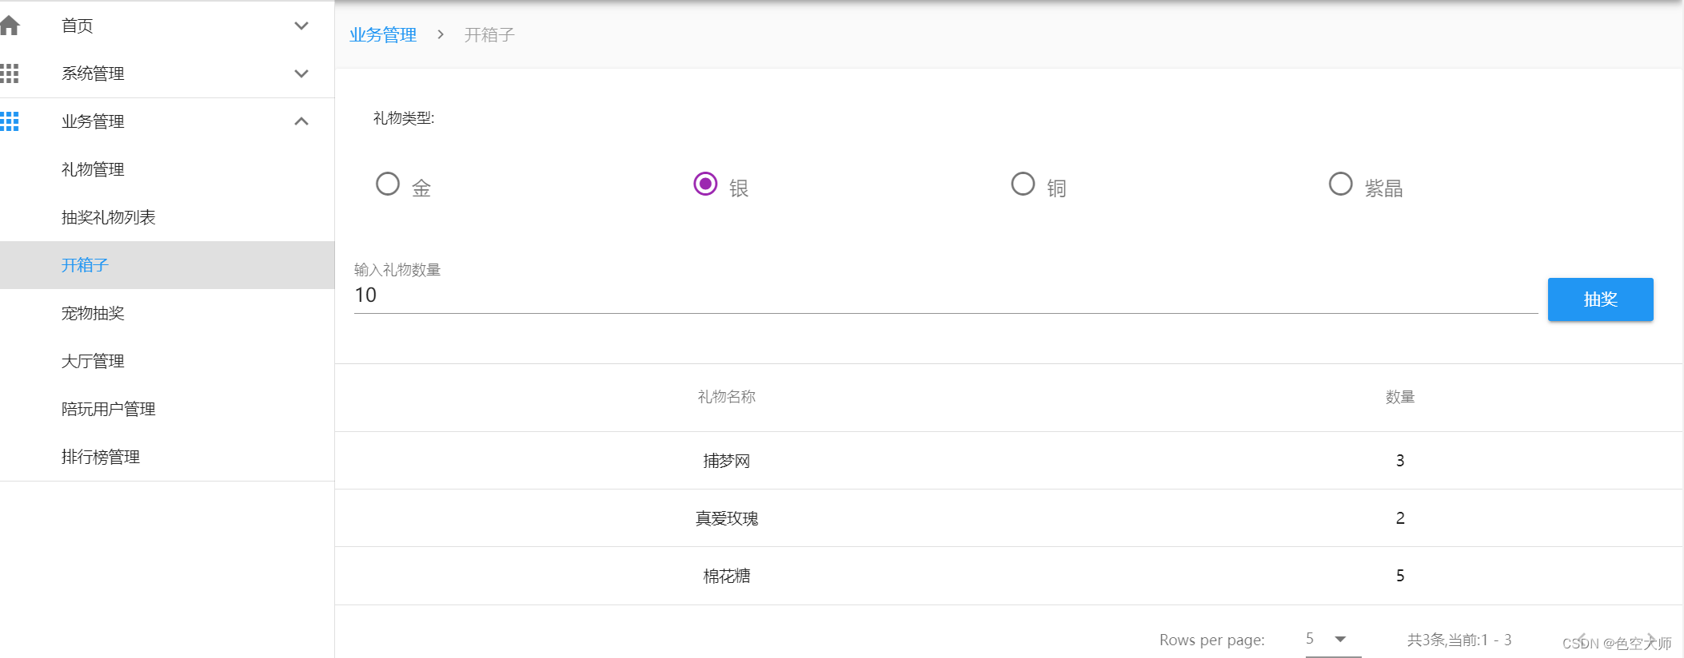Go to 排行榜管理 submenu item

(101, 457)
